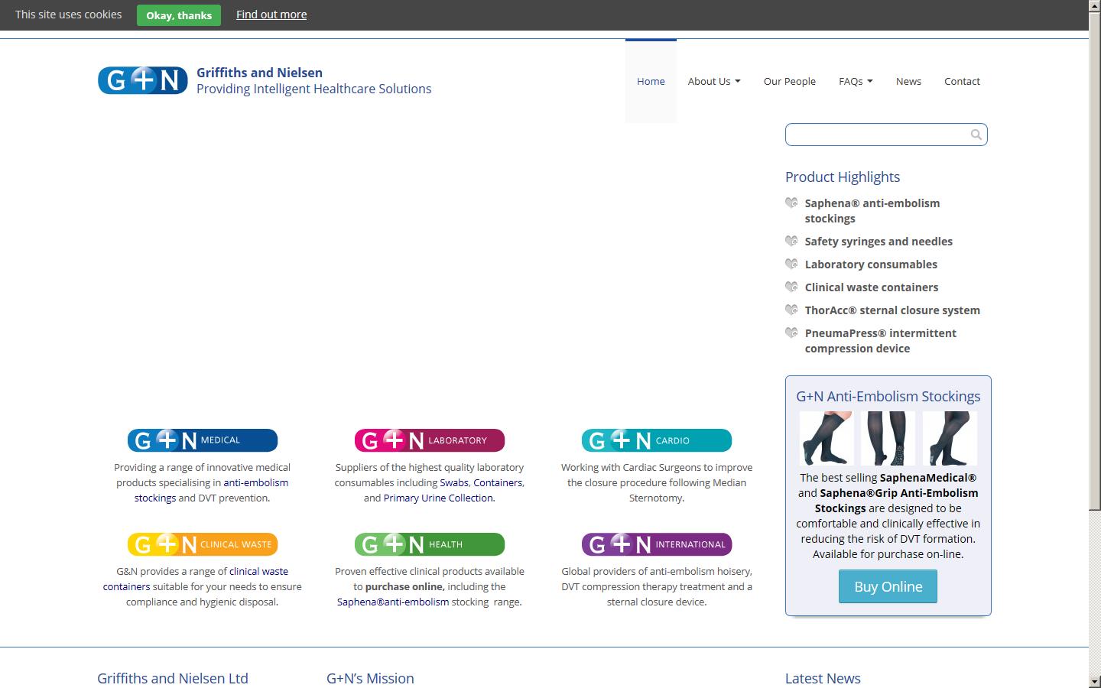
Task: Click heart bullet beside Saphena stockings
Action: (791, 203)
